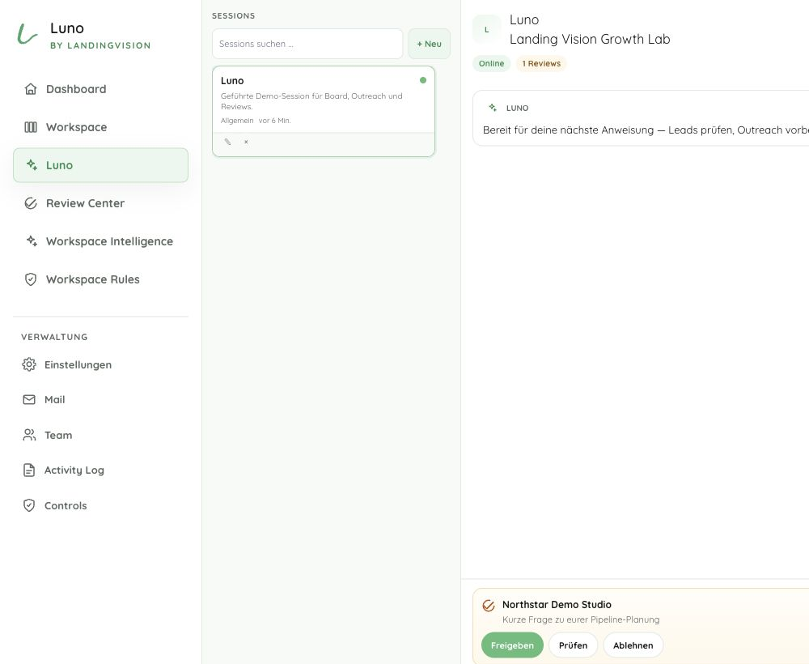Click the Einstellungen gear icon
This screenshot has height=664, width=809.
(29, 364)
